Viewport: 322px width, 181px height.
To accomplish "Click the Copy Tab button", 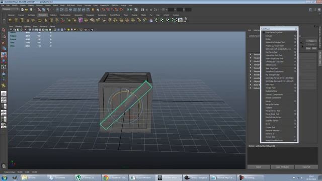I will pos(306,167).
